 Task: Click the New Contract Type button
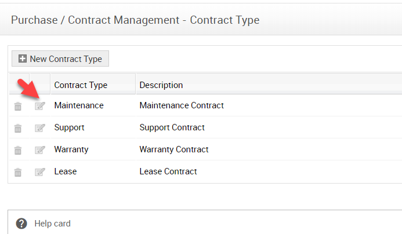point(60,58)
